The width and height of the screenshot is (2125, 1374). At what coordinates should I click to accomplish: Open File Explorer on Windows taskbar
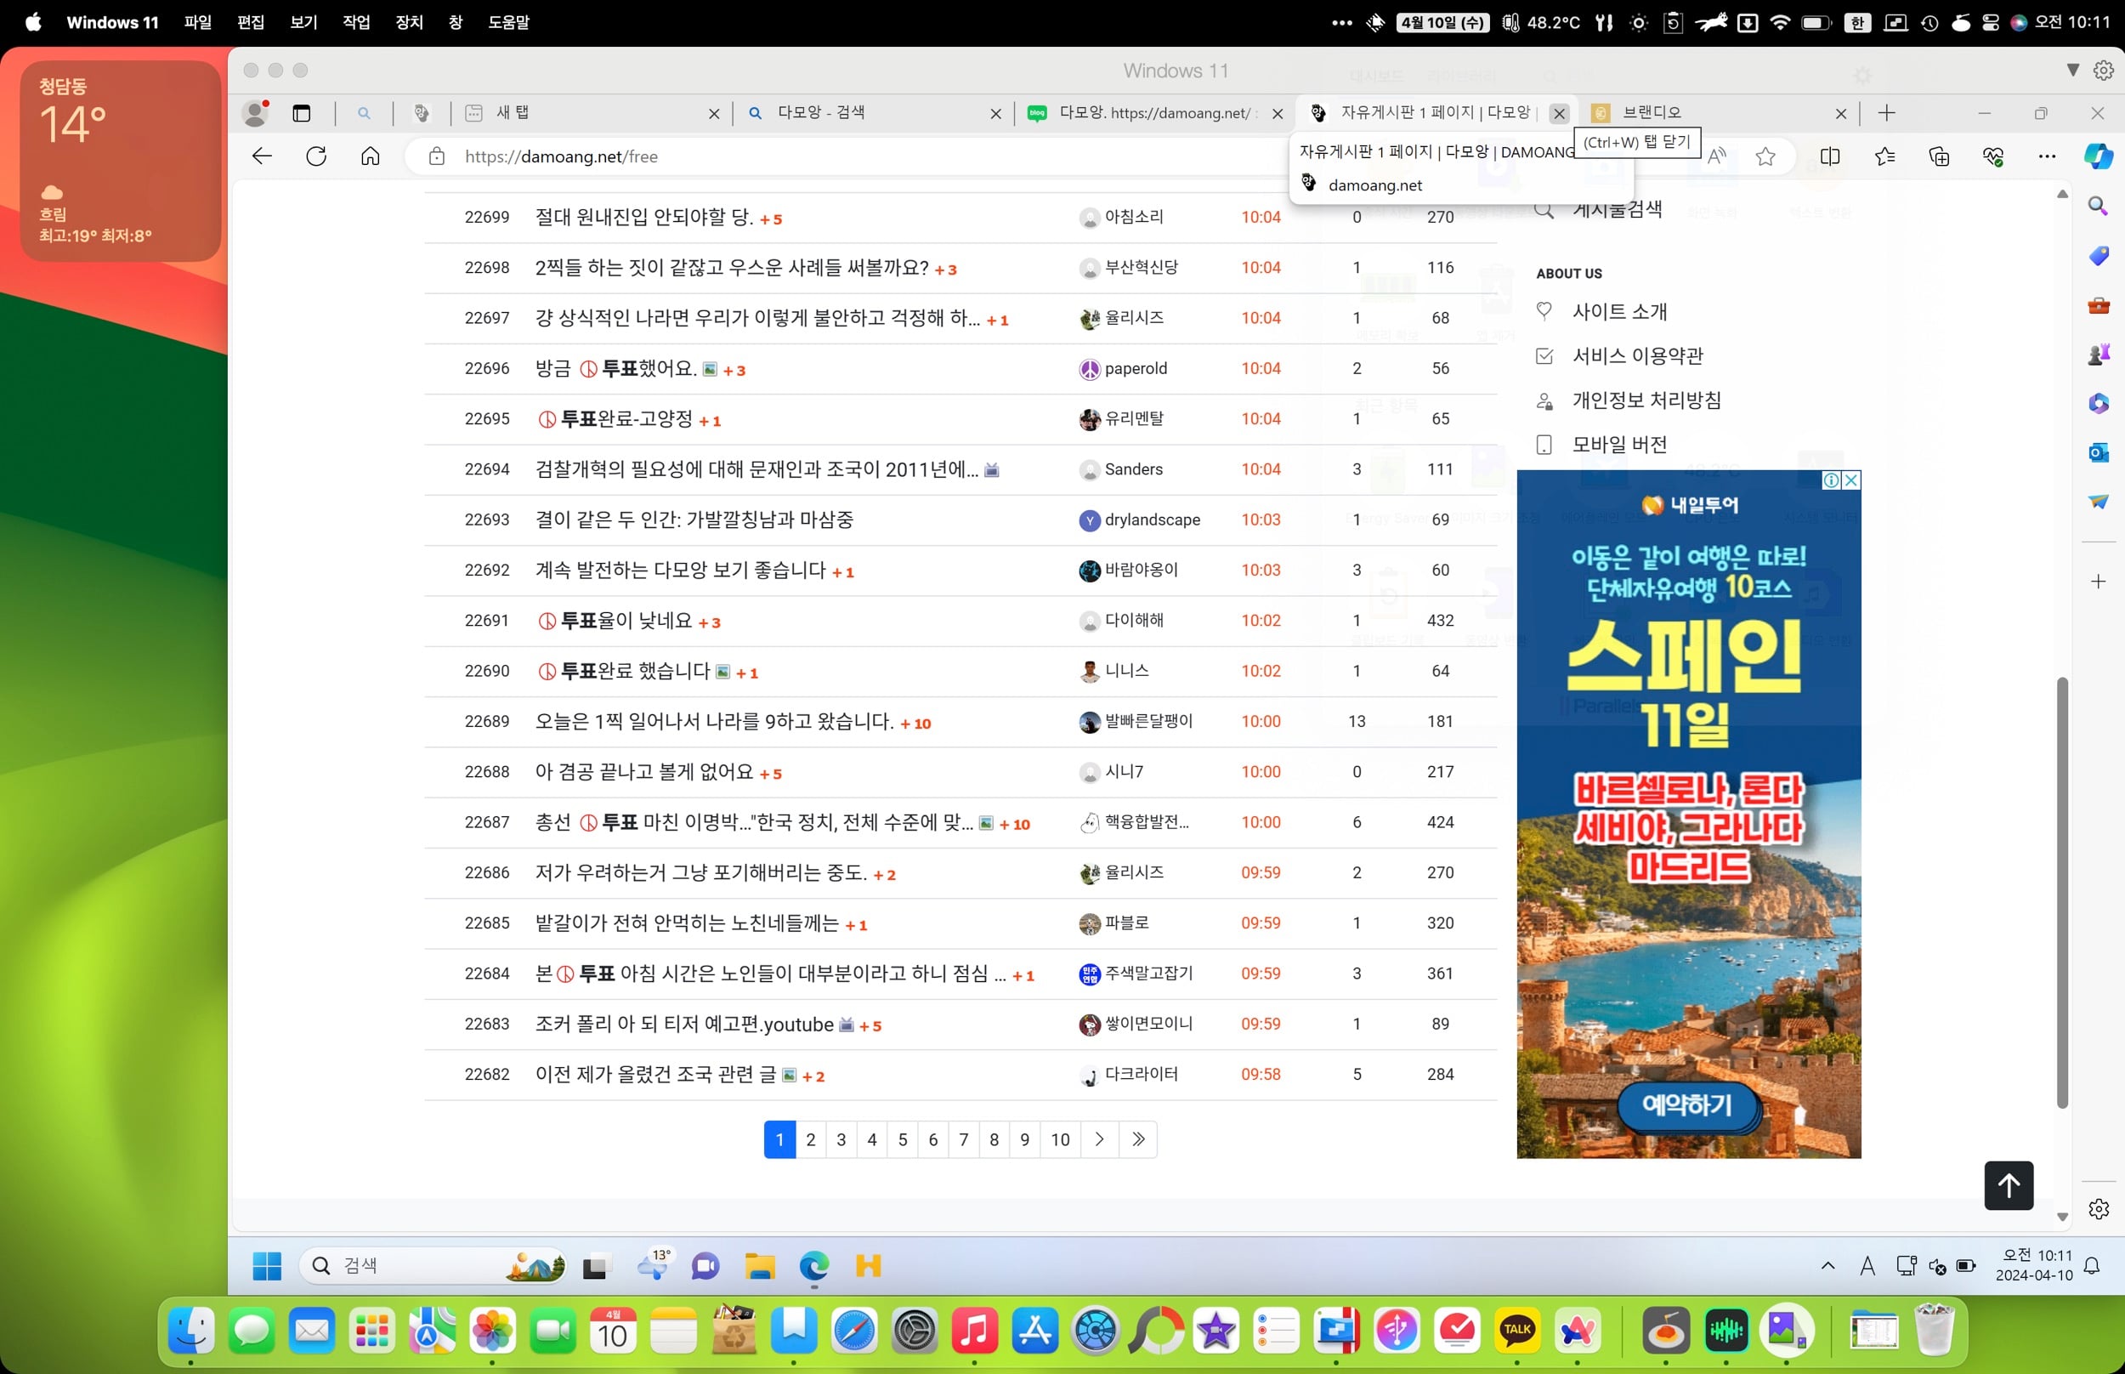tap(760, 1265)
